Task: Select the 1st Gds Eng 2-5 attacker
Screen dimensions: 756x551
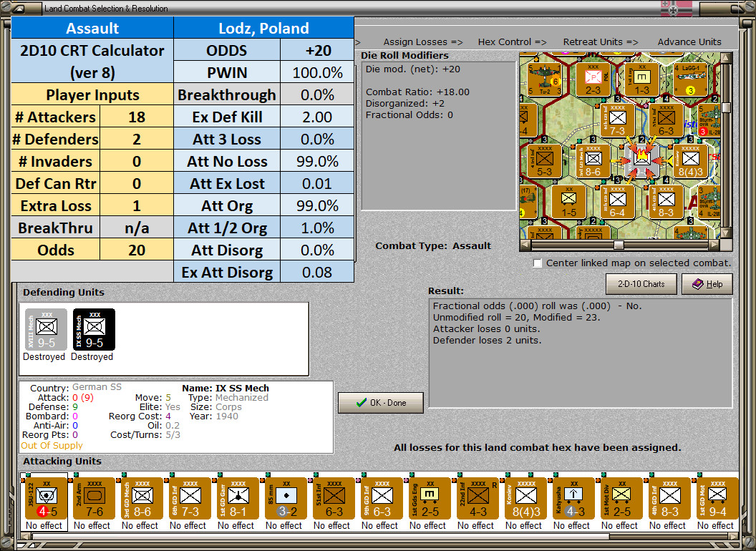Action: pos(430,499)
